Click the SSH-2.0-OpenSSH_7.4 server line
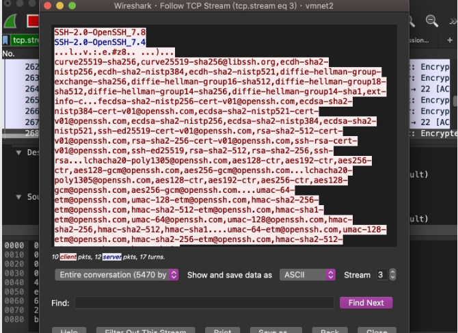Screen dimensions: 458x333 coord(100,42)
